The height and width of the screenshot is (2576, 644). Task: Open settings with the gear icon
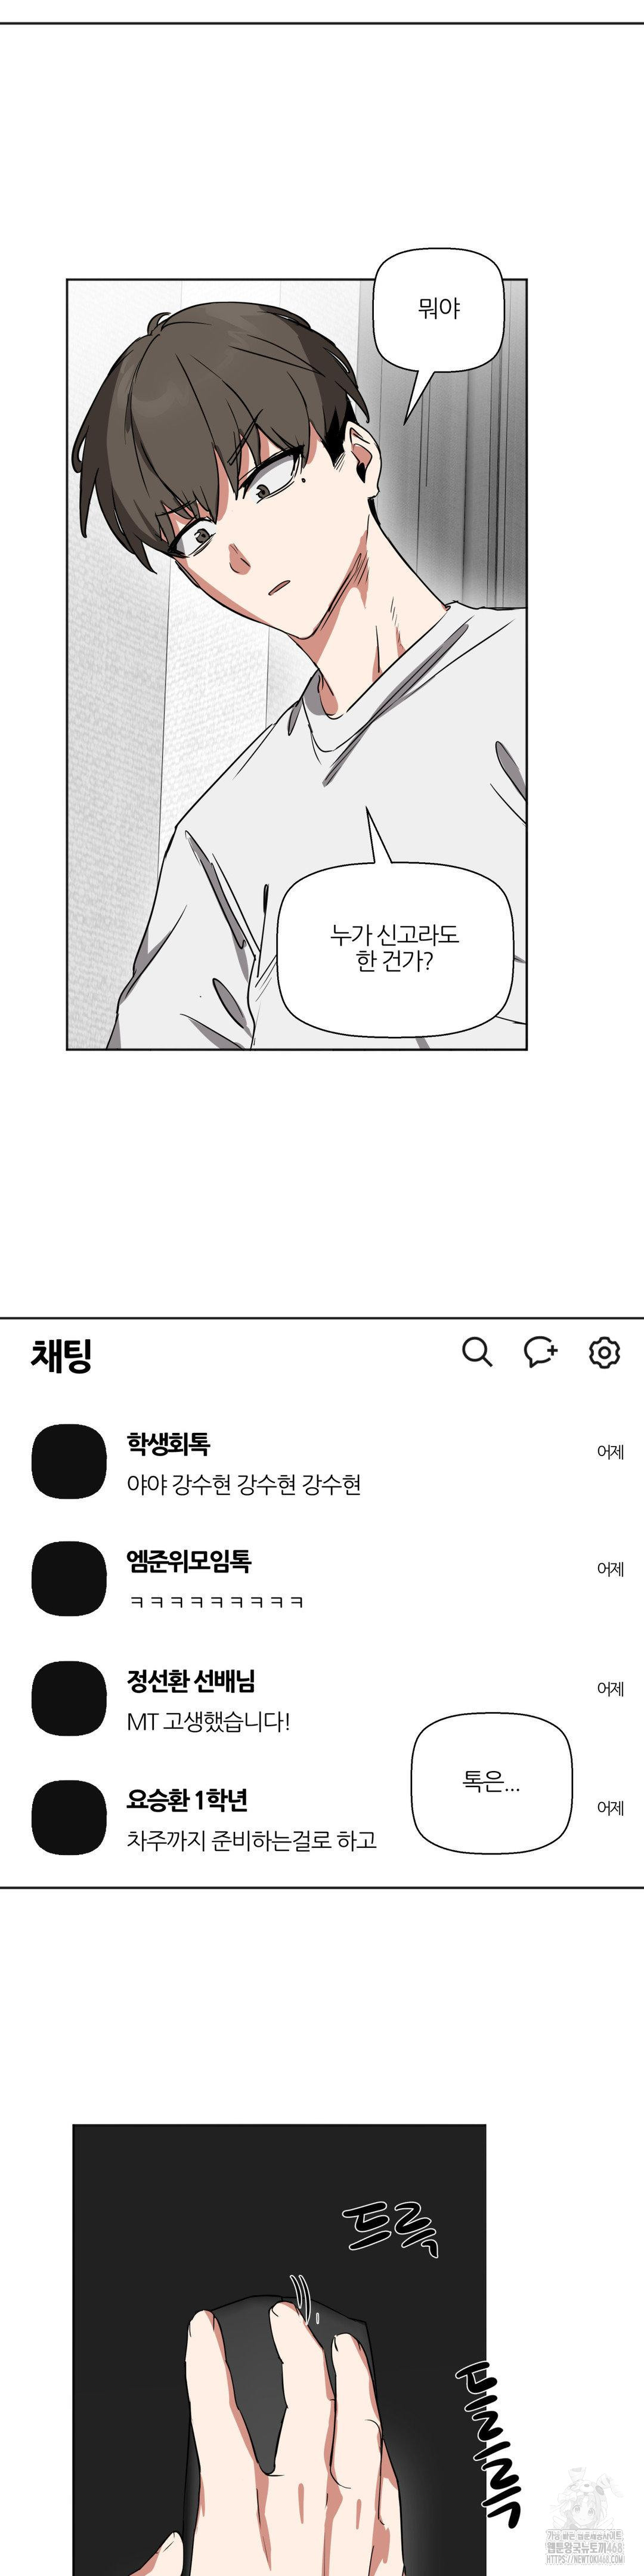click(x=604, y=1352)
